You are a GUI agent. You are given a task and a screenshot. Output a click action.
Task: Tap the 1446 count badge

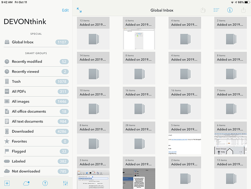(x=62, y=101)
